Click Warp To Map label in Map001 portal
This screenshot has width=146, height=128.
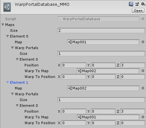pyautogui.click(x=36, y=71)
